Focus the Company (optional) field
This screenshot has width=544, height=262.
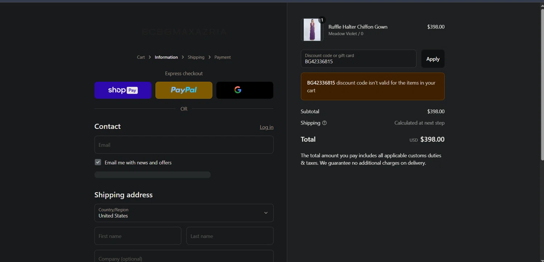pos(184,258)
